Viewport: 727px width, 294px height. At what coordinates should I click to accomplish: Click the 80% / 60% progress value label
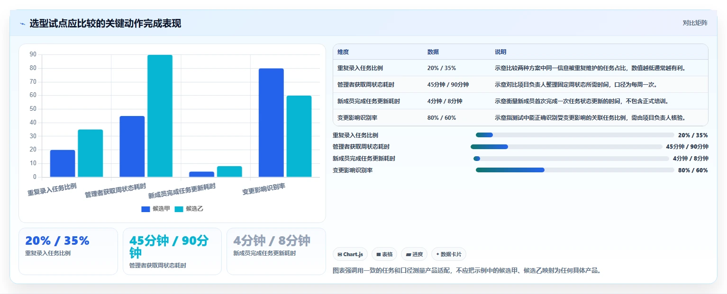693,170
